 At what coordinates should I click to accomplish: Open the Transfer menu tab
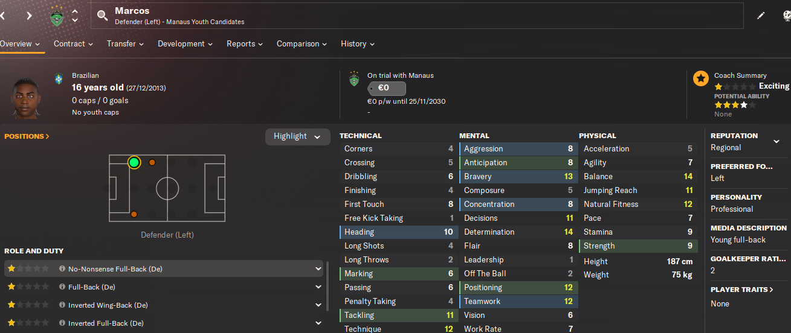(x=125, y=44)
